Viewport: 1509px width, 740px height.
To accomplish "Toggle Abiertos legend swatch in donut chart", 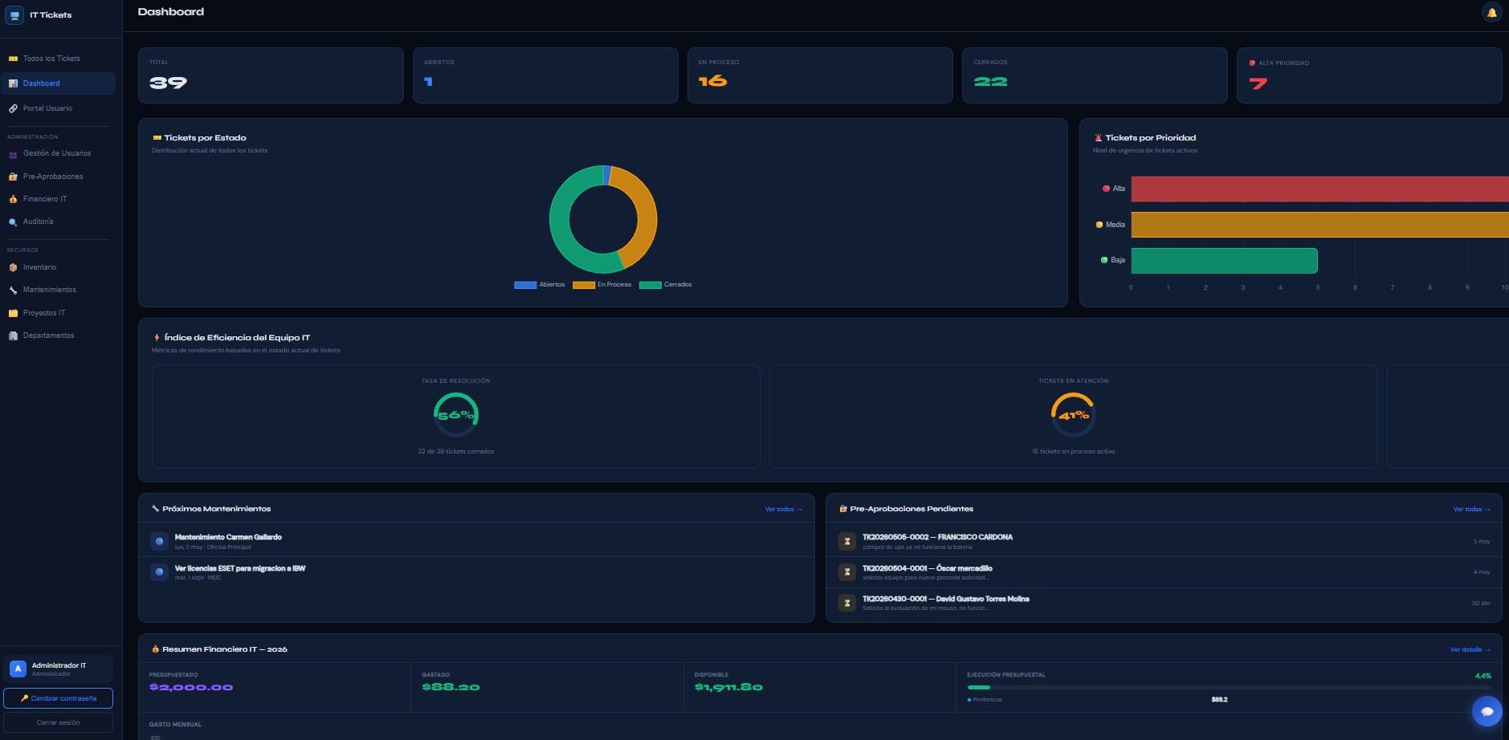I will 525,285.
